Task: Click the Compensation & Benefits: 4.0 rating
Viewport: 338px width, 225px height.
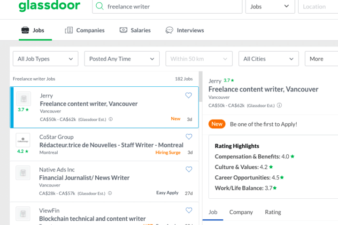Action: tap(254, 157)
